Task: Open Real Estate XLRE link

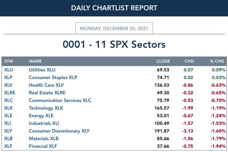Action: pyautogui.click(x=47, y=93)
